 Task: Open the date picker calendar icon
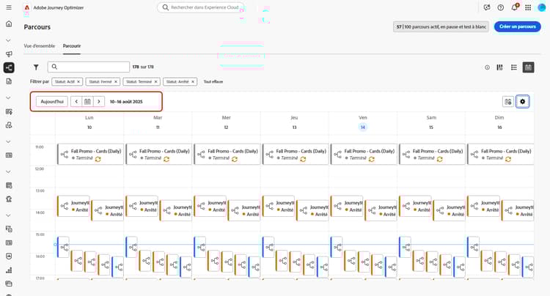(88, 102)
